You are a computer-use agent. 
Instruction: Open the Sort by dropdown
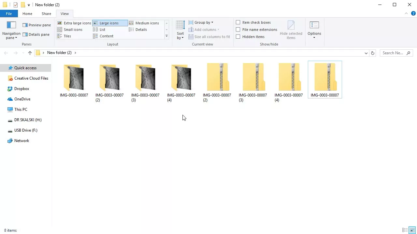(x=180, y=29)
